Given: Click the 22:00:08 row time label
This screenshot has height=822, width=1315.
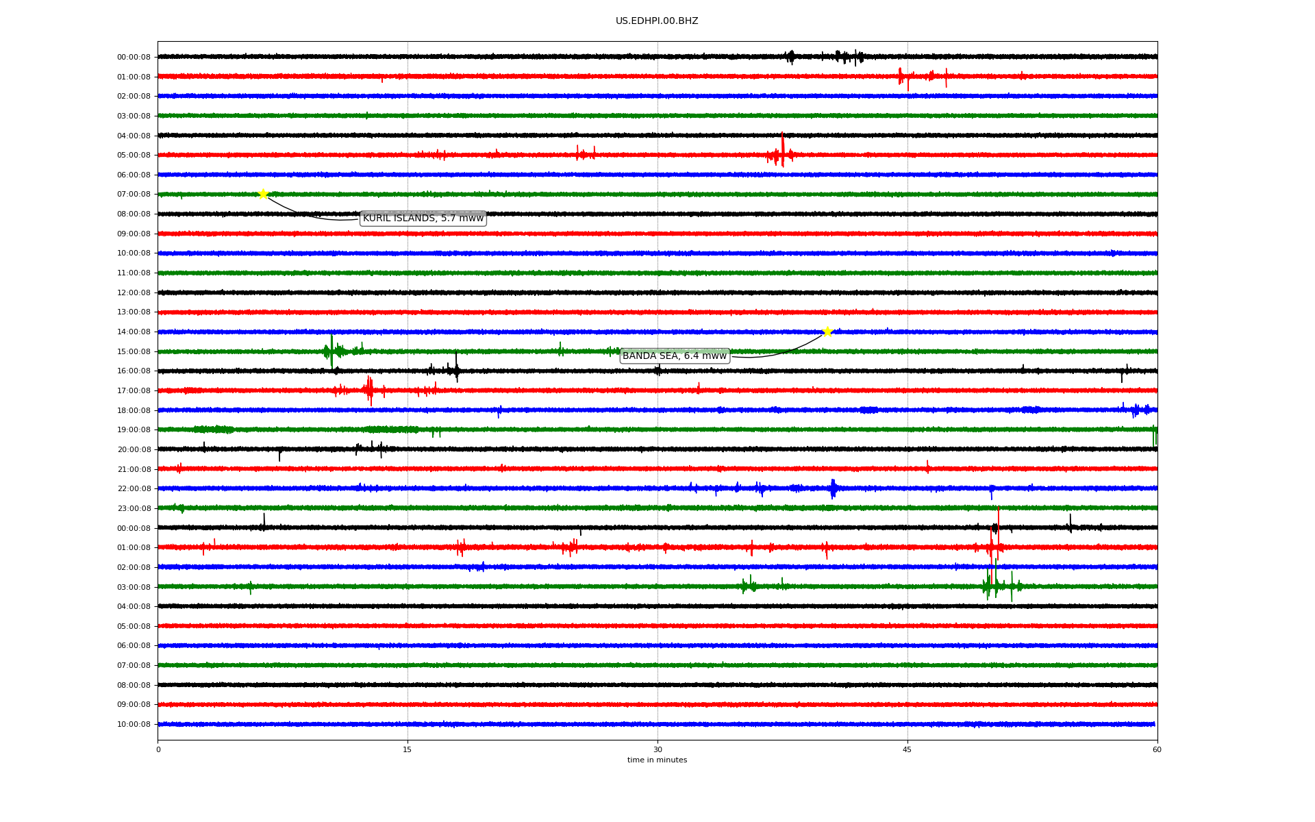Looking at the screenshot, I should 134,489.
